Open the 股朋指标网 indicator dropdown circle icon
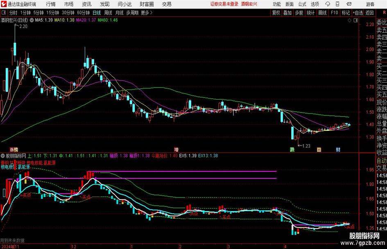The height and width of the screenshot is (249, 387). 3,156
